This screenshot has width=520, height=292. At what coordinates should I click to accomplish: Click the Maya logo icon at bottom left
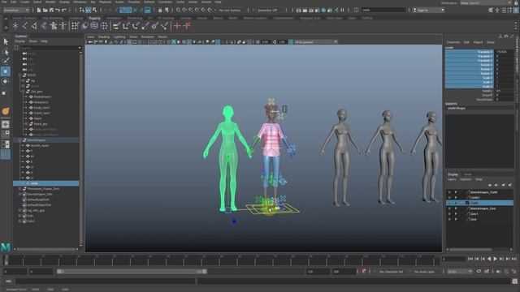click(6, 247)
